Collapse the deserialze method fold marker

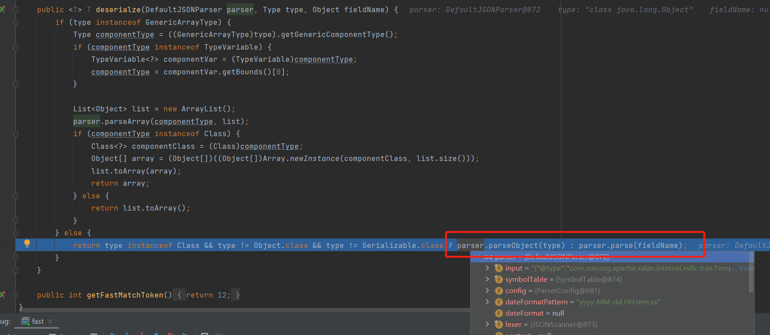[x=15, y=10]
